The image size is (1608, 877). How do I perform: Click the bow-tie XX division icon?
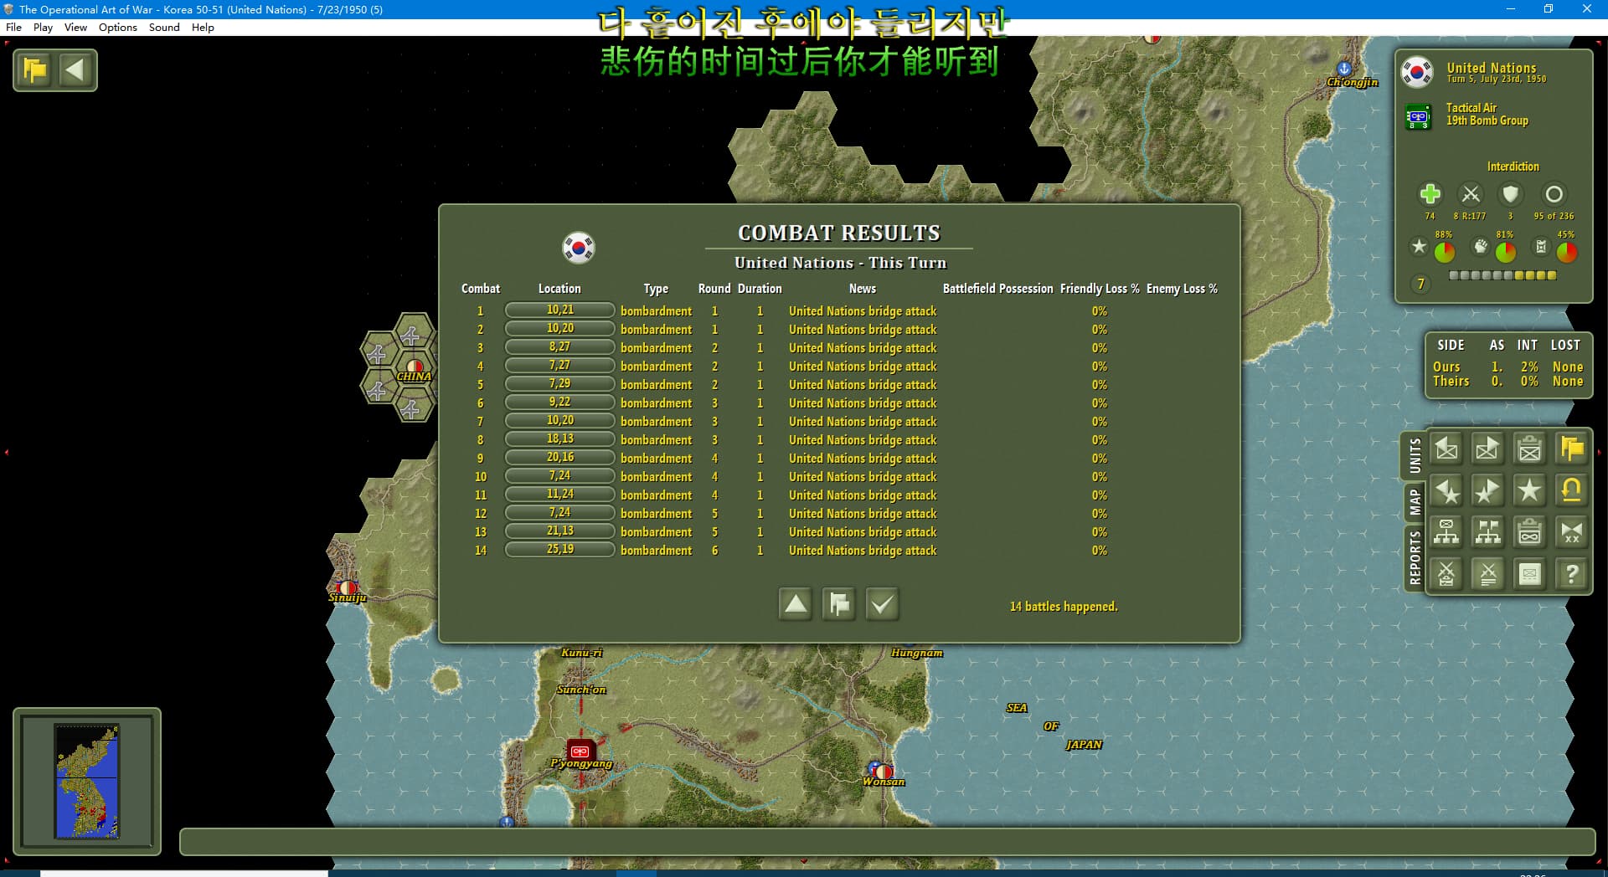(x=1571, y=532)
